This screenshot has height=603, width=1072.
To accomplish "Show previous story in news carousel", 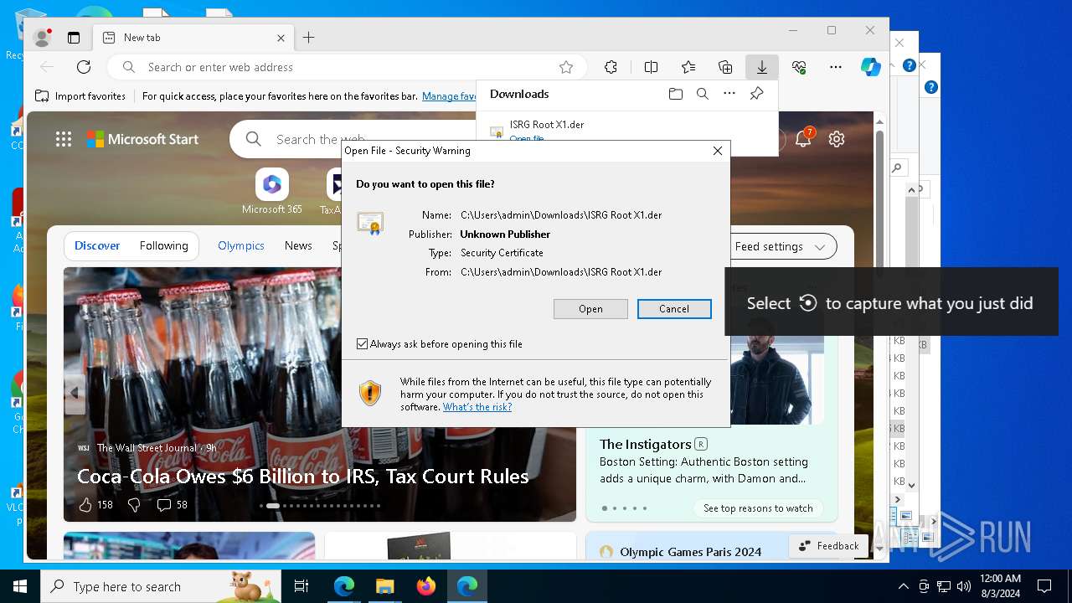I will pyautogui.click(x=75, y=392).
